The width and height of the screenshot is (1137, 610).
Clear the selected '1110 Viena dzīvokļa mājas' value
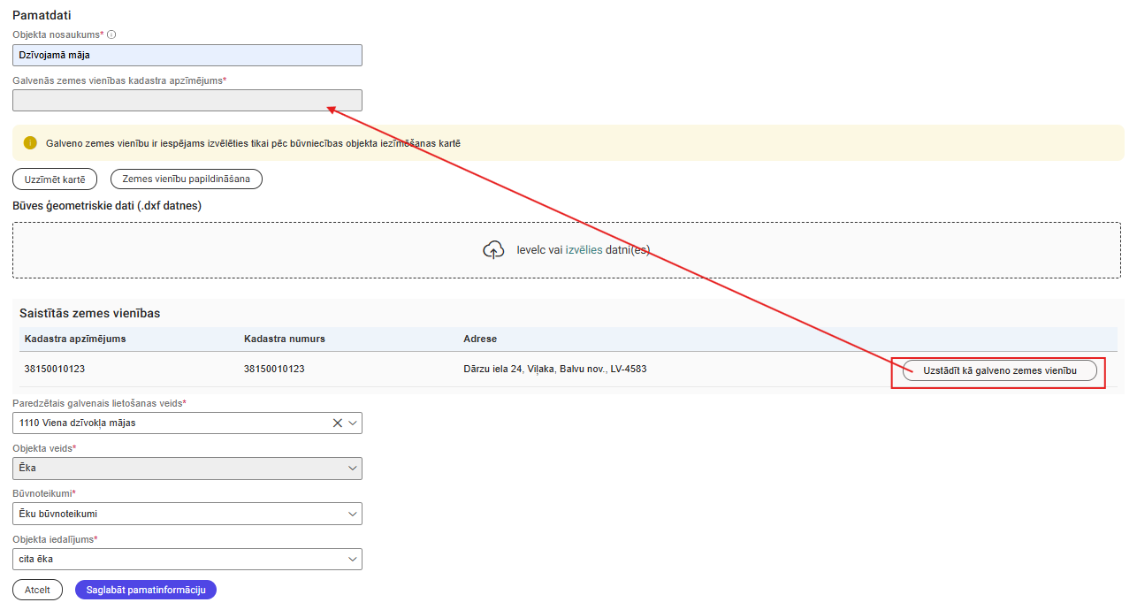tap(337, 423)
